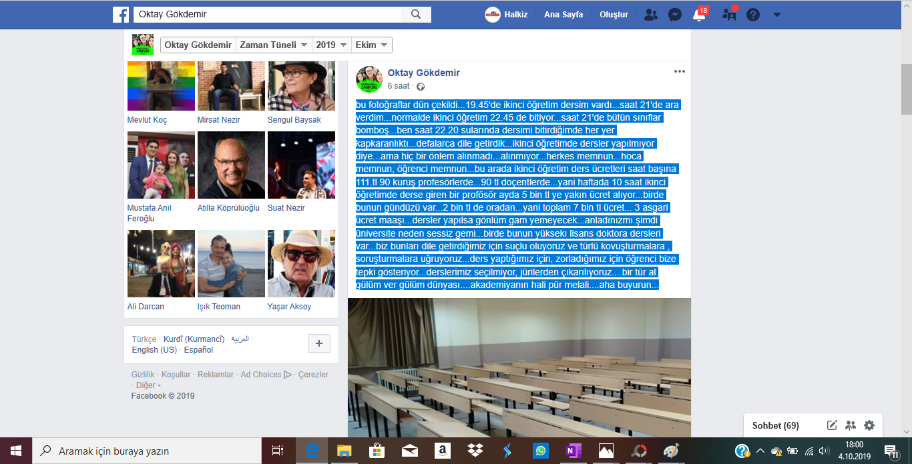The image size is (912, 464).
Task: Expand the 2019 year dropdown
Action: 332,45
